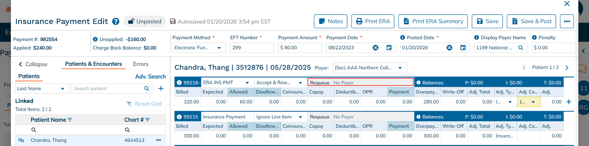Clear the Posted Date field value
This screenshot has height=146, width=589.
pos(449,48)
